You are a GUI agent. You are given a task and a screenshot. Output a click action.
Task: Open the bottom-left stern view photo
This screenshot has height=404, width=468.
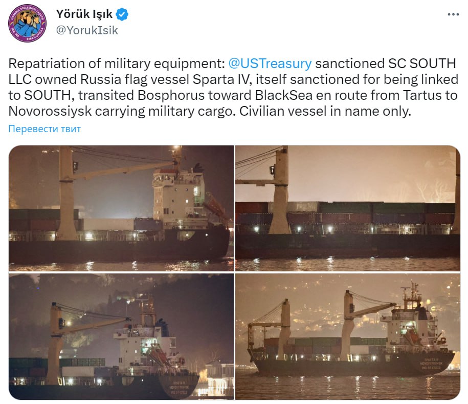(x=121, y=336)
